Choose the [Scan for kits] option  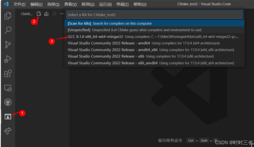(x=154, y=23)
